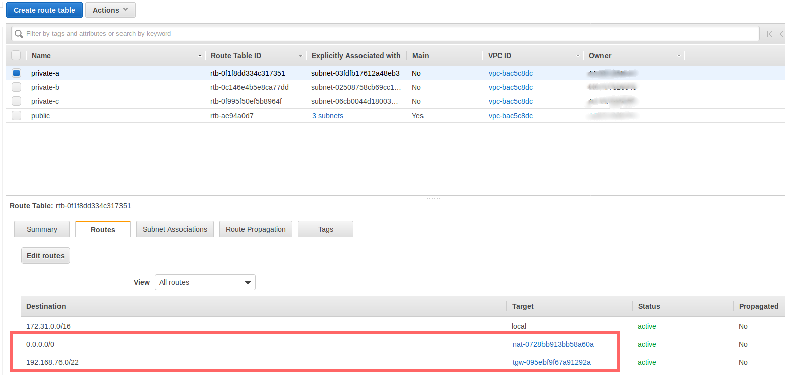Click the Owner column sort chevron
The height and width of the screenshot is (375, 785).
tap(679, 56)
